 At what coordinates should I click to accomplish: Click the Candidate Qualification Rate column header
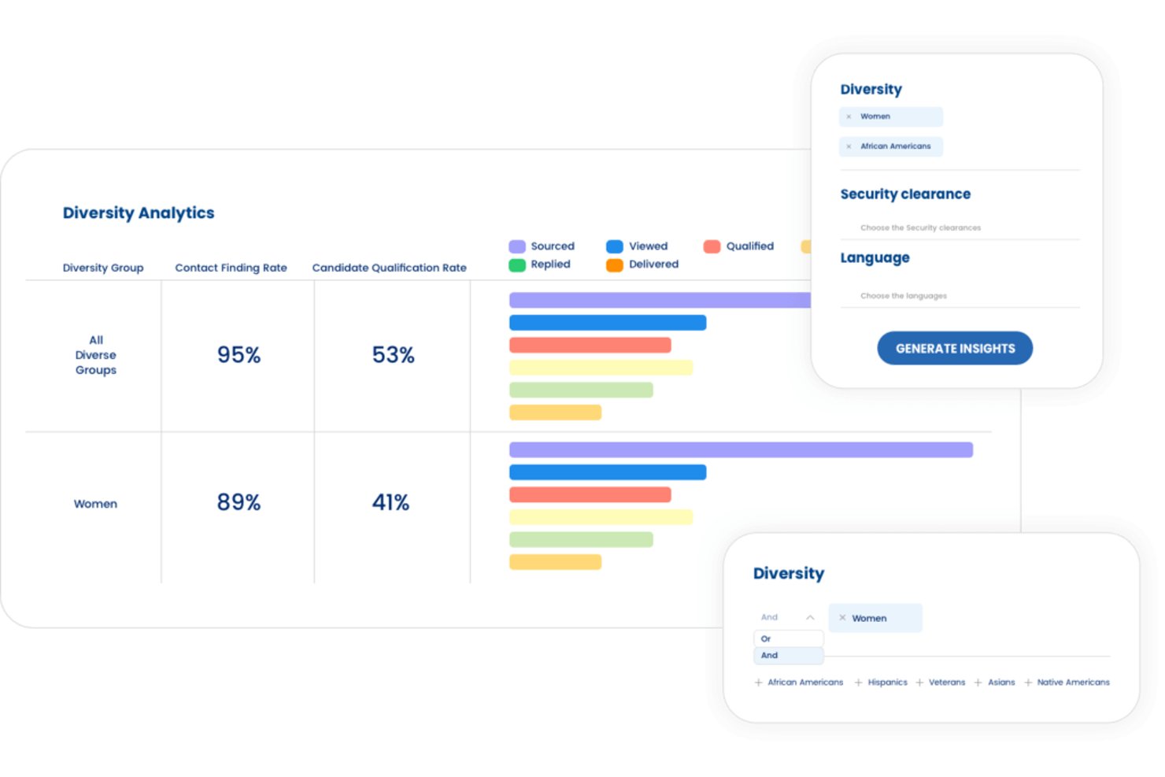tap(389, 268)
